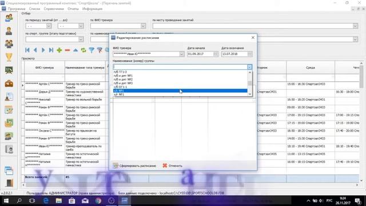Open the Отчеты menu
Image resolution: width=366 pixels, height=206 pixels.
point(73,9)
